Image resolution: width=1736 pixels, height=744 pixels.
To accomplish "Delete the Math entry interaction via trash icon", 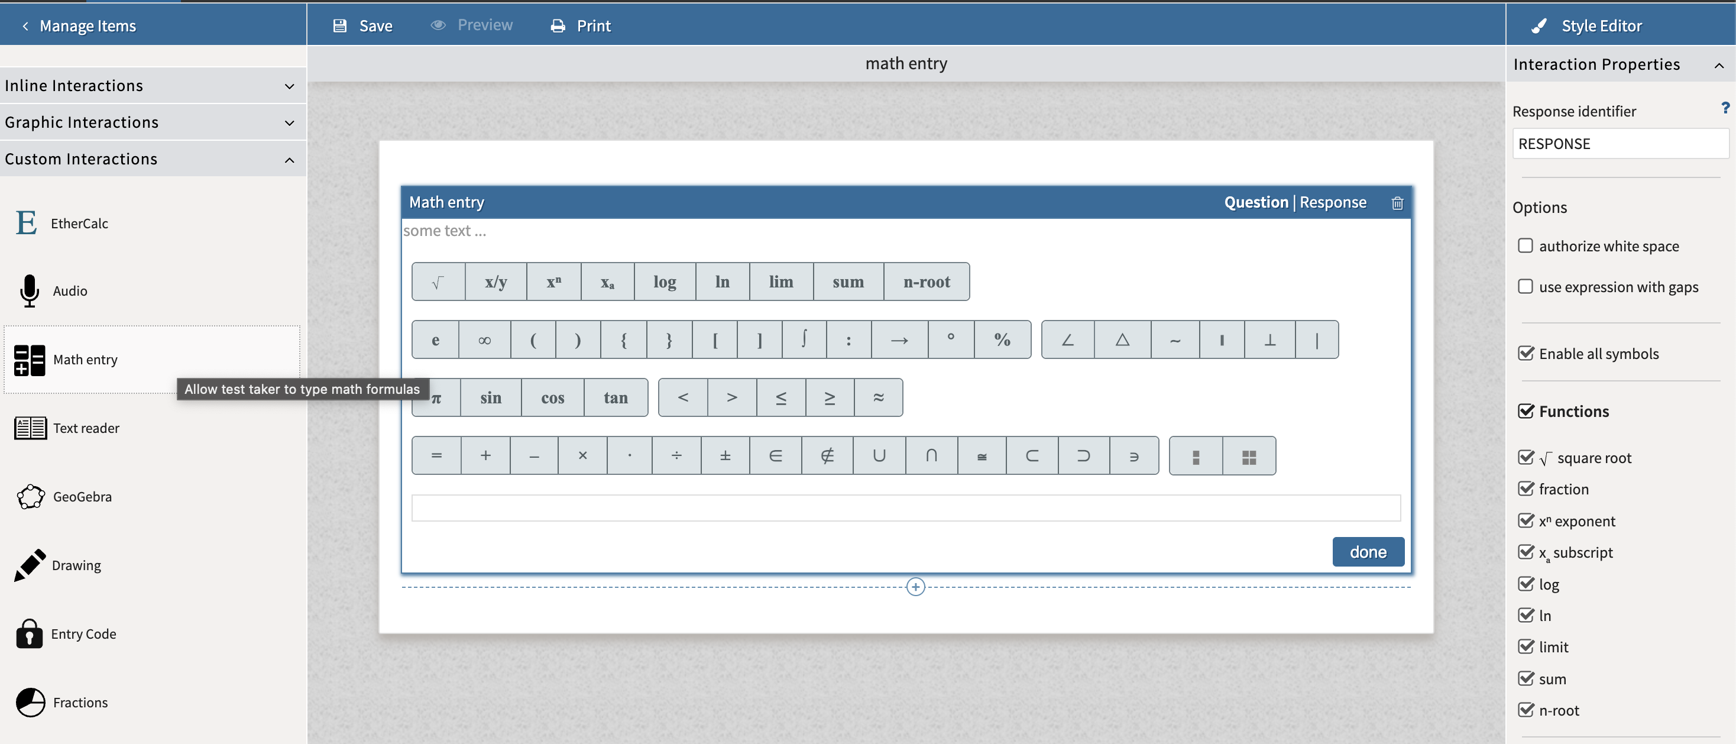I will [1397, 202].
